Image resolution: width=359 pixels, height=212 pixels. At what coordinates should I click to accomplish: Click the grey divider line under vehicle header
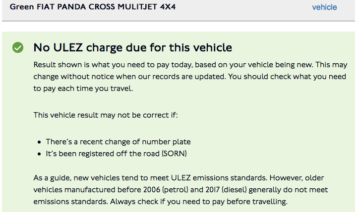(179, 21)
